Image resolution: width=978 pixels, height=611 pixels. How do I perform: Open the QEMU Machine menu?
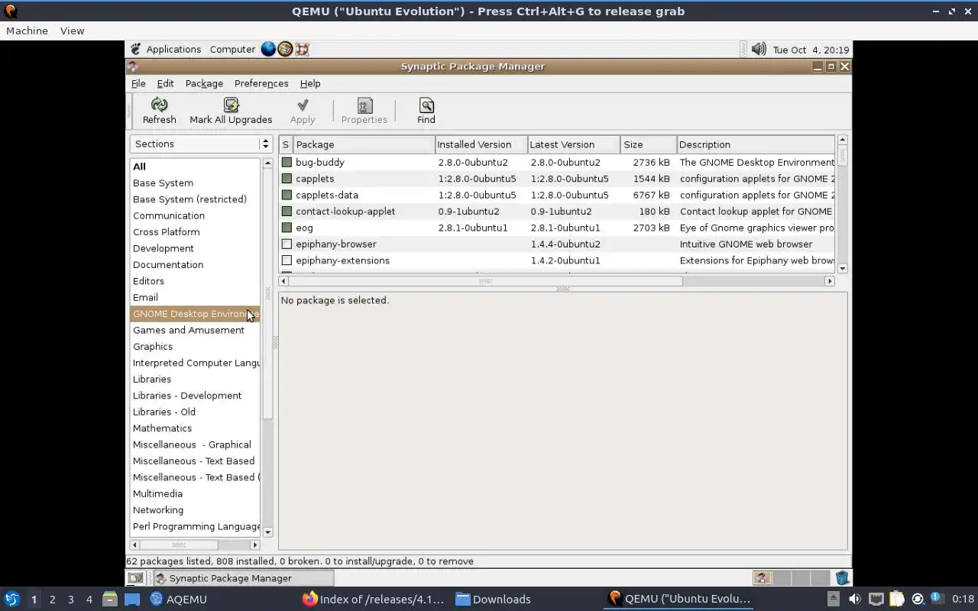pos(27,31)
